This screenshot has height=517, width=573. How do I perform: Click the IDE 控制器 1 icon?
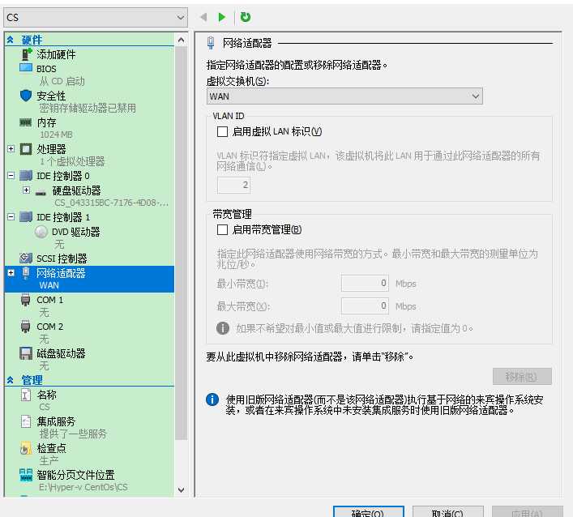(x=26, y=217)
